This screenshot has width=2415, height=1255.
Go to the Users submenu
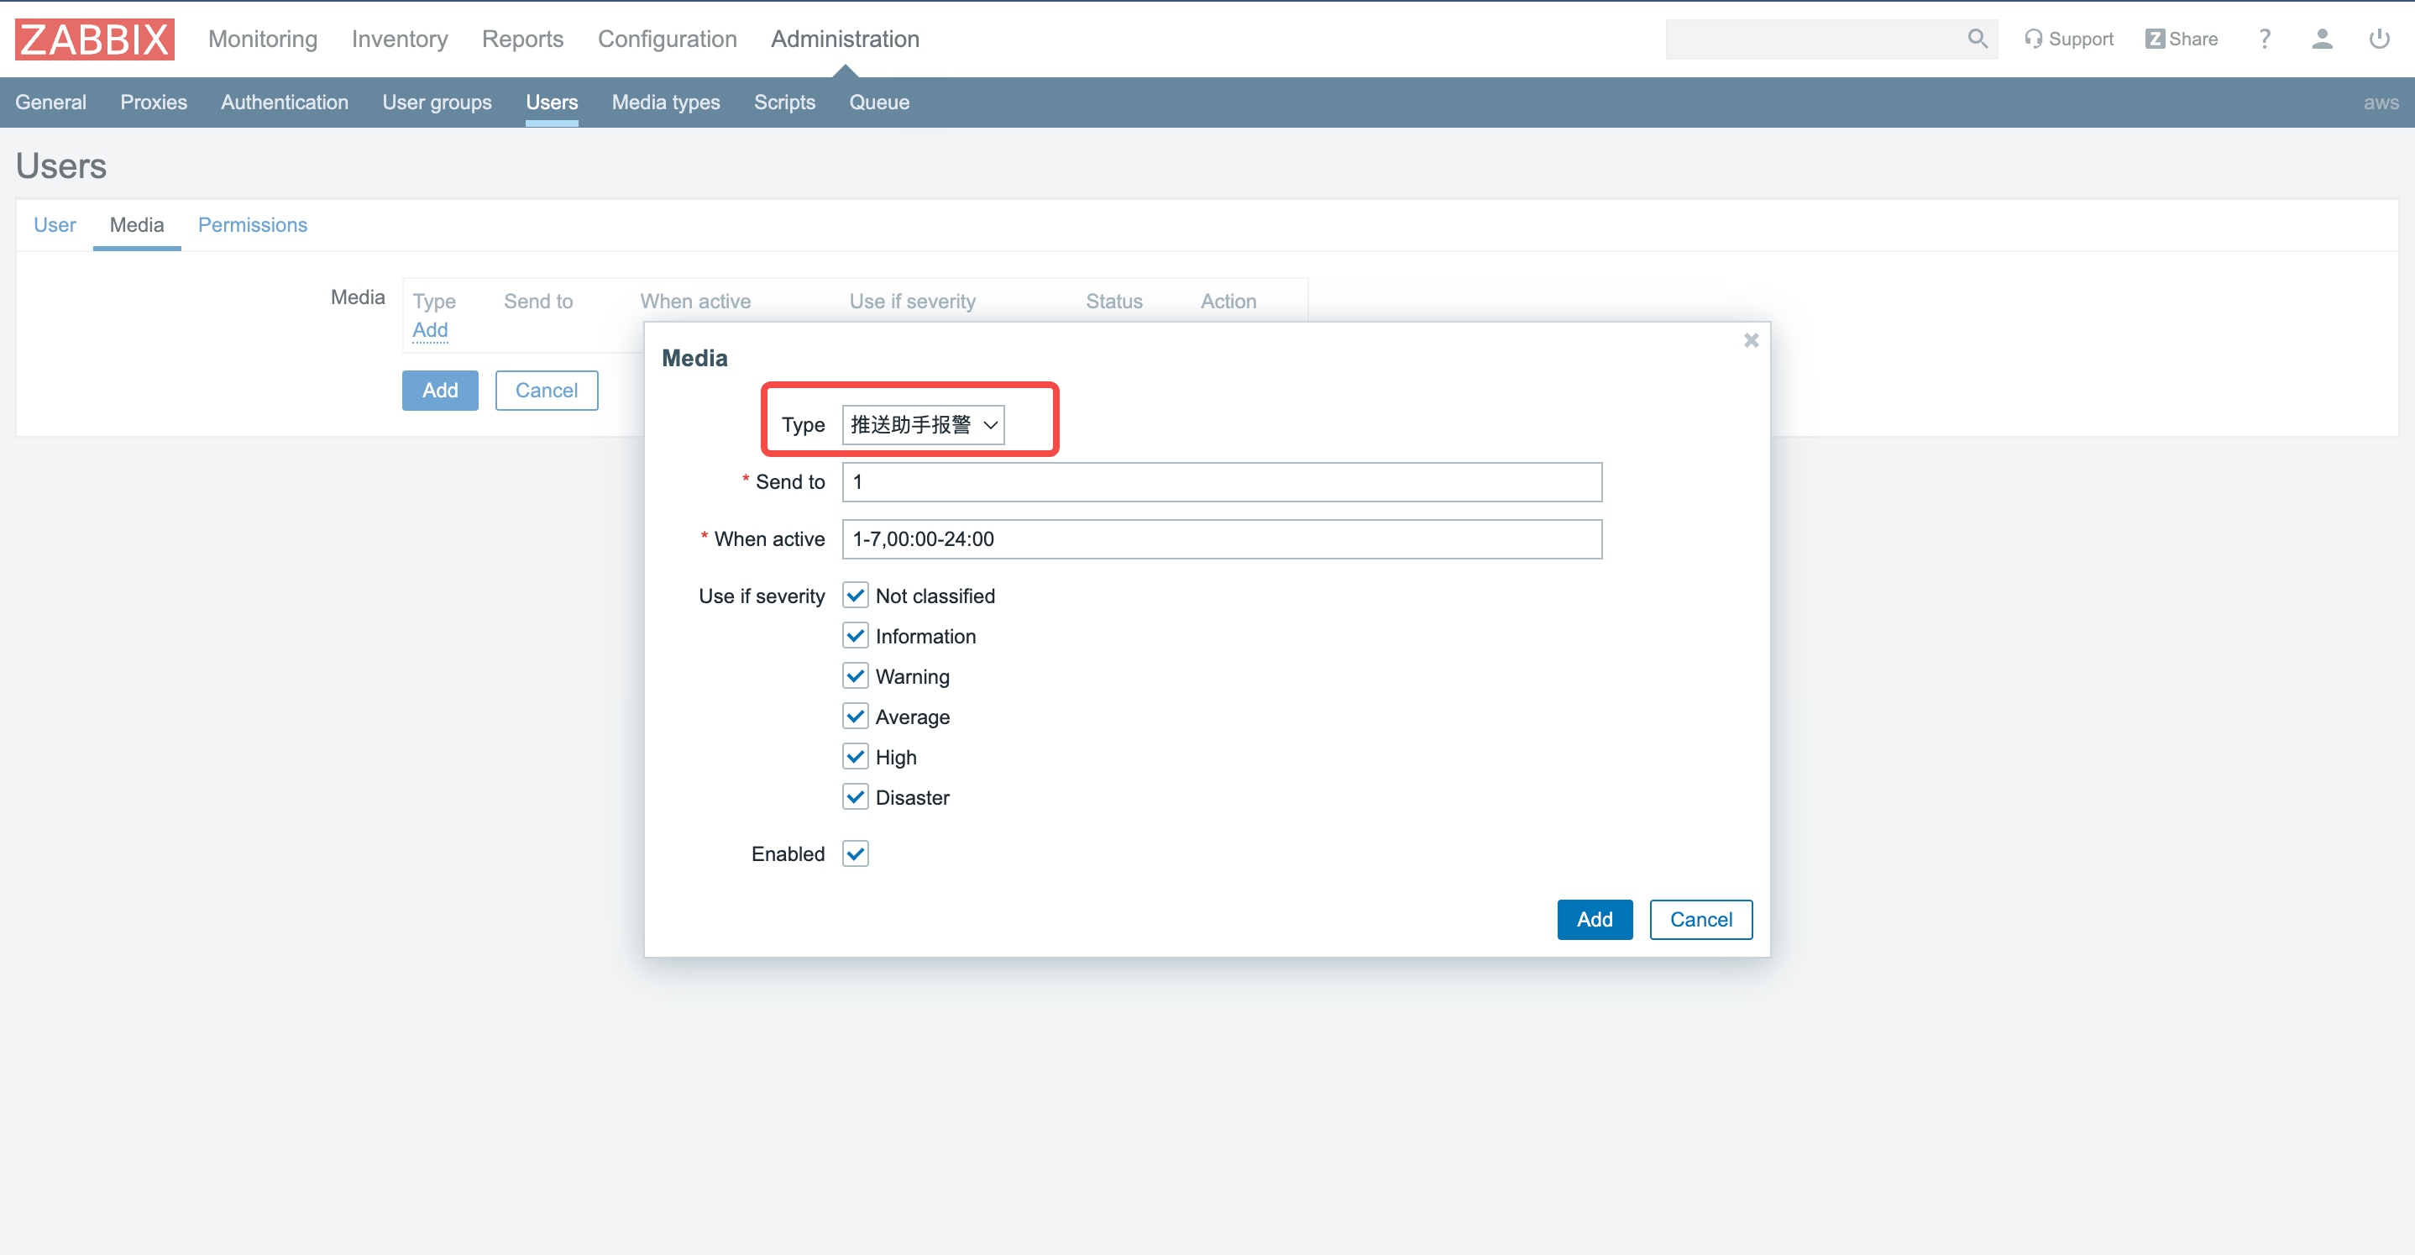pyautogui.click(x=551, y=102)
